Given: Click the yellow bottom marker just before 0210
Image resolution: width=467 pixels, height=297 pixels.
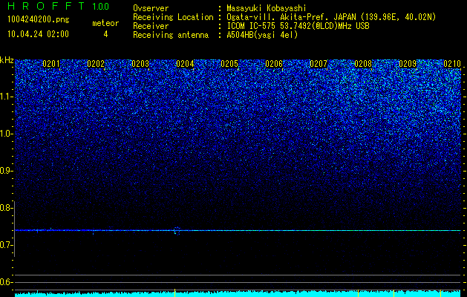Looking at the screenshot, I should [440, 293].
